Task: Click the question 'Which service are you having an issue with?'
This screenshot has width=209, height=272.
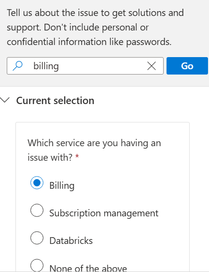Action: coord(94,150)
